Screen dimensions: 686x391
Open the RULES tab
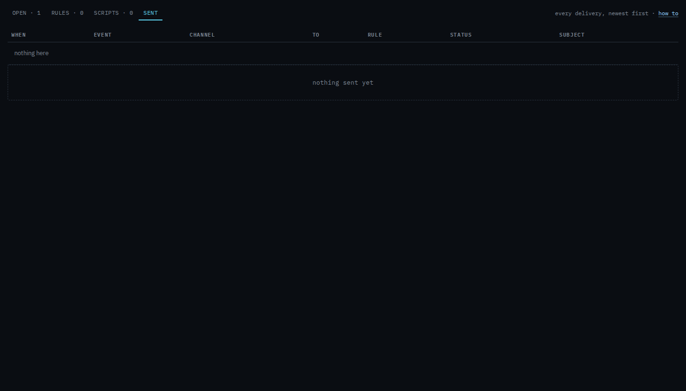[67, 13]
